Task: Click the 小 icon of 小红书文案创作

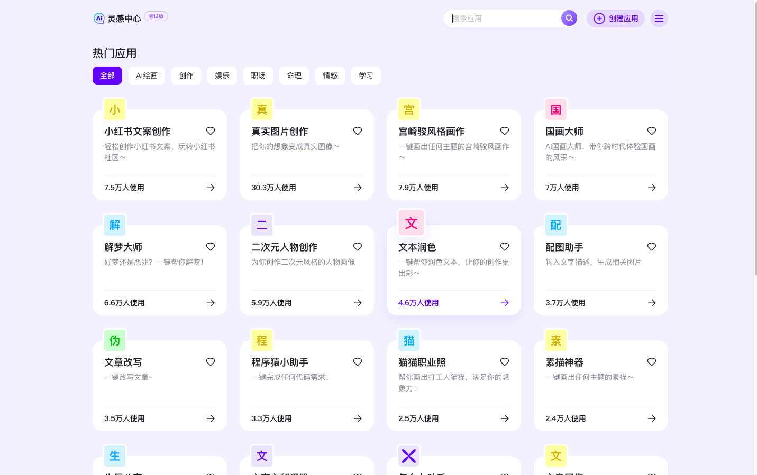Action: pyautogui.click(x=115, y=109)
